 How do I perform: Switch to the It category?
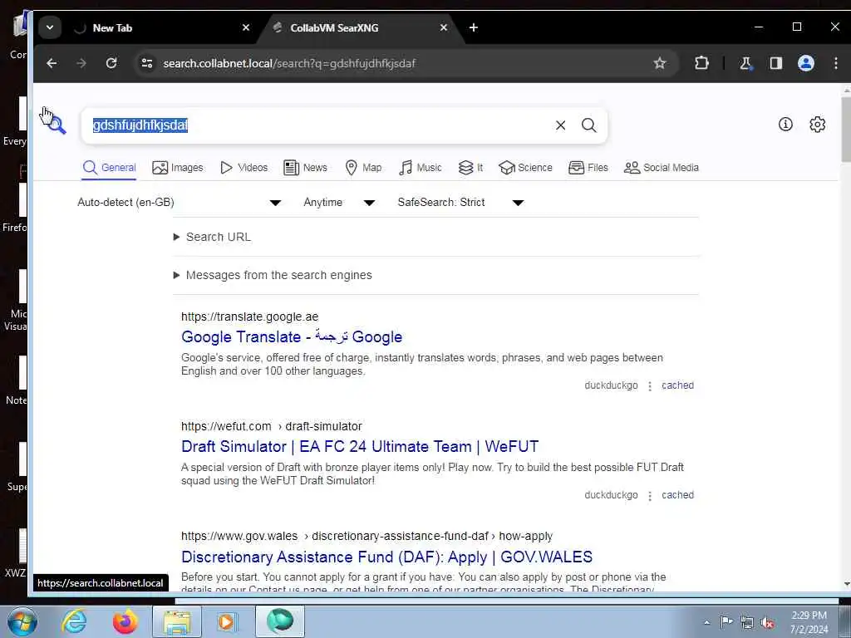[470, 168]
